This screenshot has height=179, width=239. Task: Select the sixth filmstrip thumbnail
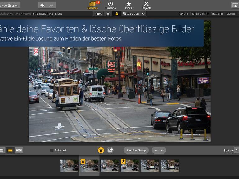pos(170,166)
